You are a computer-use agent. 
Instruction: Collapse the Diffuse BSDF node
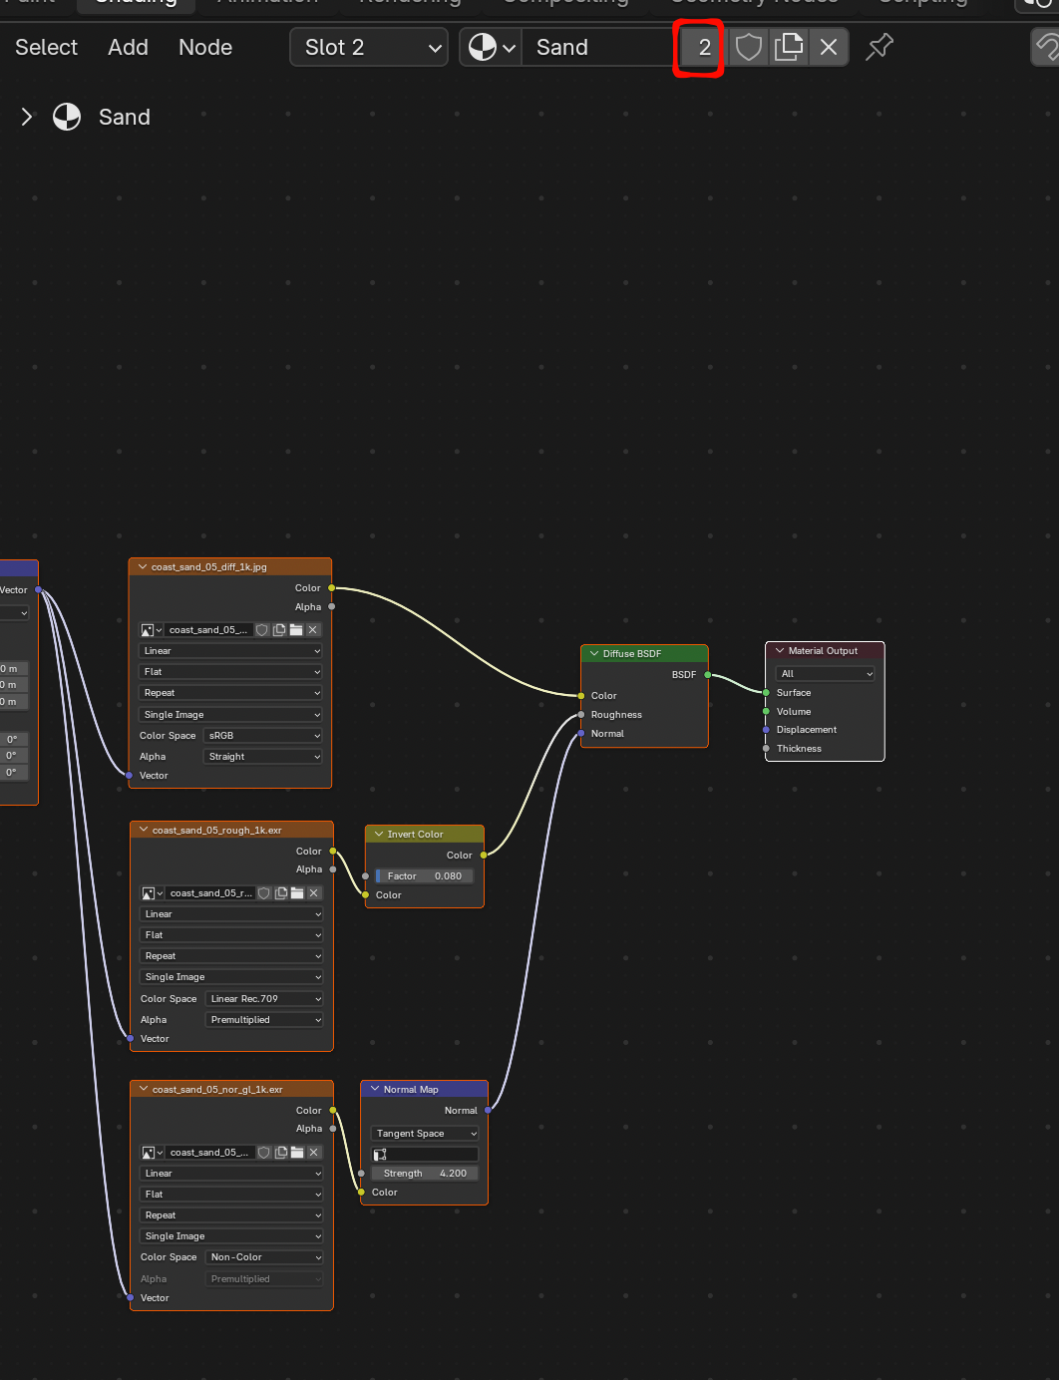pos(594,654)
